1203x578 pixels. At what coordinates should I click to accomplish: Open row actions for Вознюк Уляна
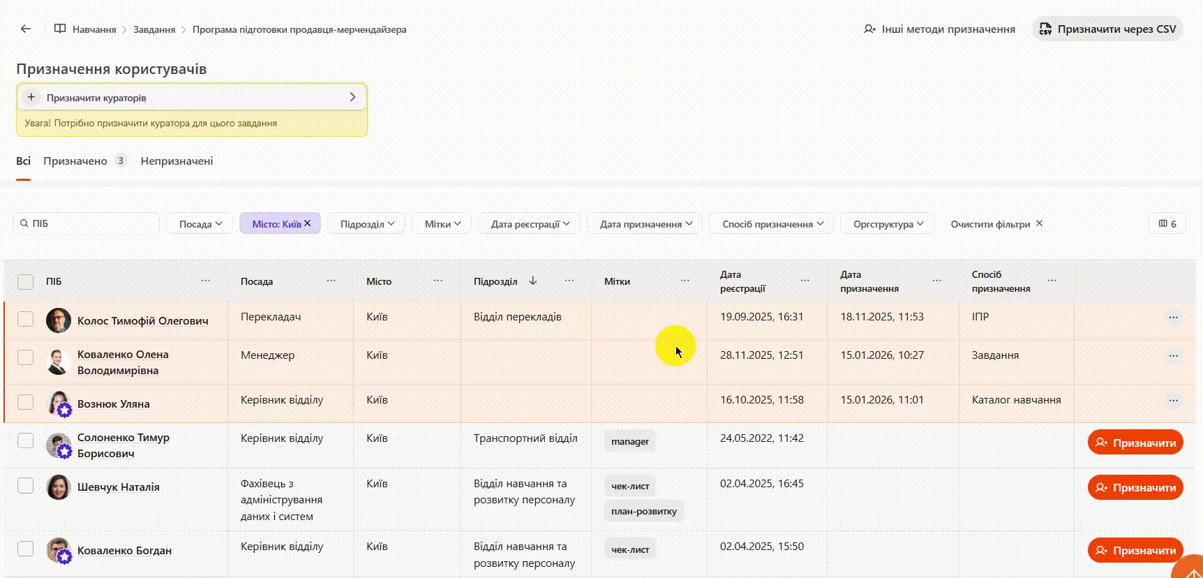(1173, 400)
